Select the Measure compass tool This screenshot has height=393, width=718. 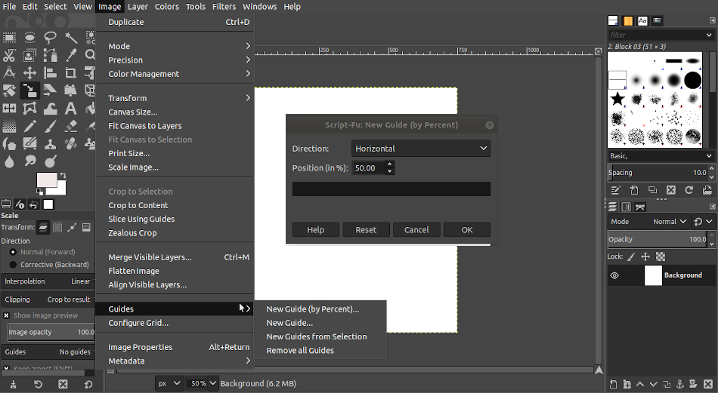[x=9, y=73]
